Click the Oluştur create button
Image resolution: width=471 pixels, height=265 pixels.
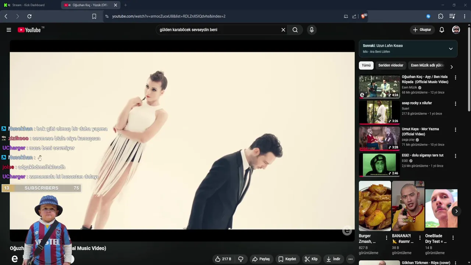(x=422, y=30)
